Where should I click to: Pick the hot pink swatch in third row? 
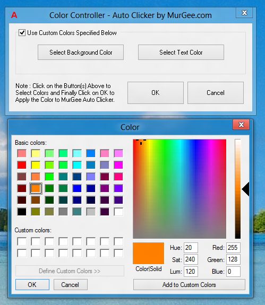[118, 177]
